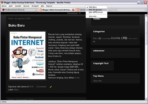Click the pencil edit post icon

[51, 87]
